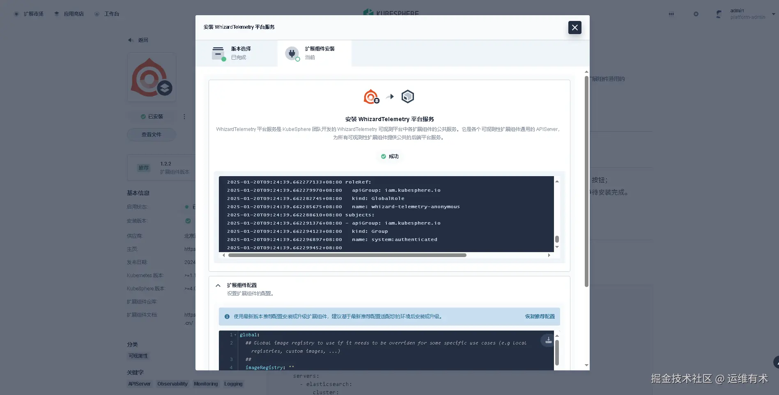Click the 可观测性 category tag
779x395 pixels.
[138, 356]
